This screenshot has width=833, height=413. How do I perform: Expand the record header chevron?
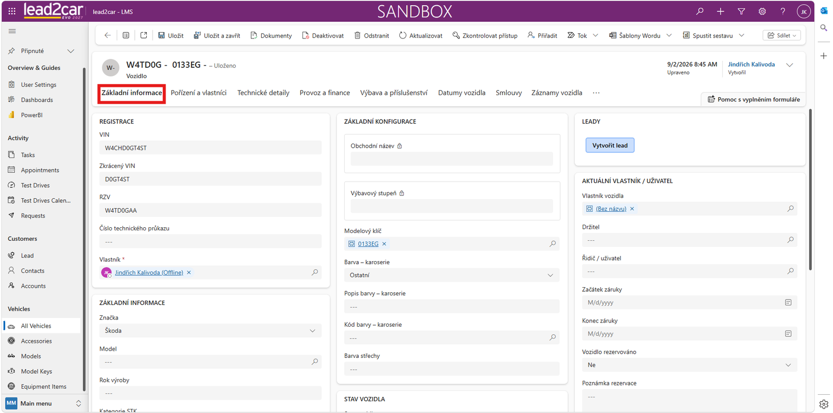pyautogui.click(x=789, y=65)
